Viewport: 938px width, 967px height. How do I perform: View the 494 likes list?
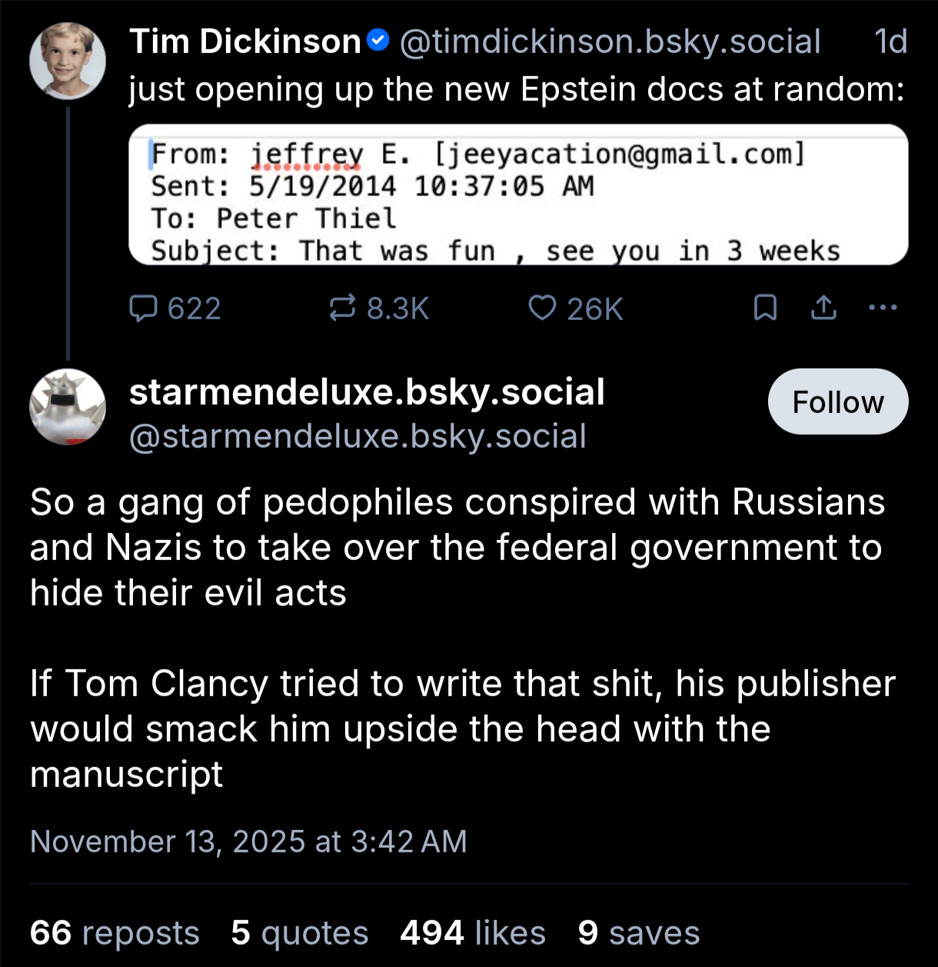click(x=473, y=933)
